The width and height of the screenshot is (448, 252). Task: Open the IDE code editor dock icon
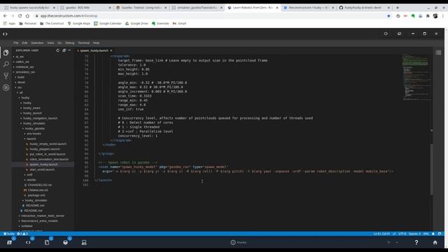coord(28,242)
